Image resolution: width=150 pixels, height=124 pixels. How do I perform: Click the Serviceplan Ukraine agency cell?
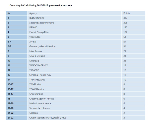click(39, 108)
